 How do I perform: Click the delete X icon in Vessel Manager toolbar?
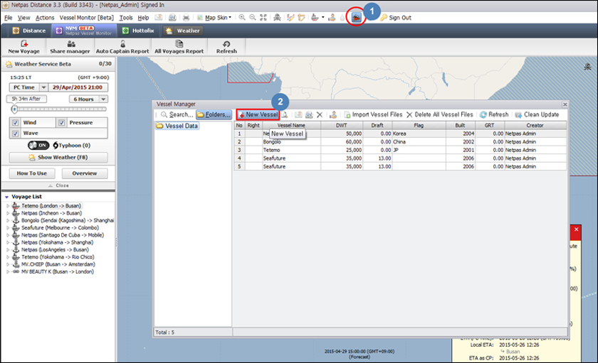[320, 114]
